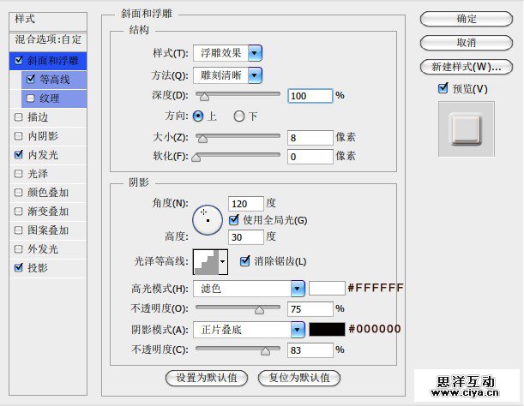Click highlight opacity field showing 75
524x406 pixels.
(x=310, y=309)
